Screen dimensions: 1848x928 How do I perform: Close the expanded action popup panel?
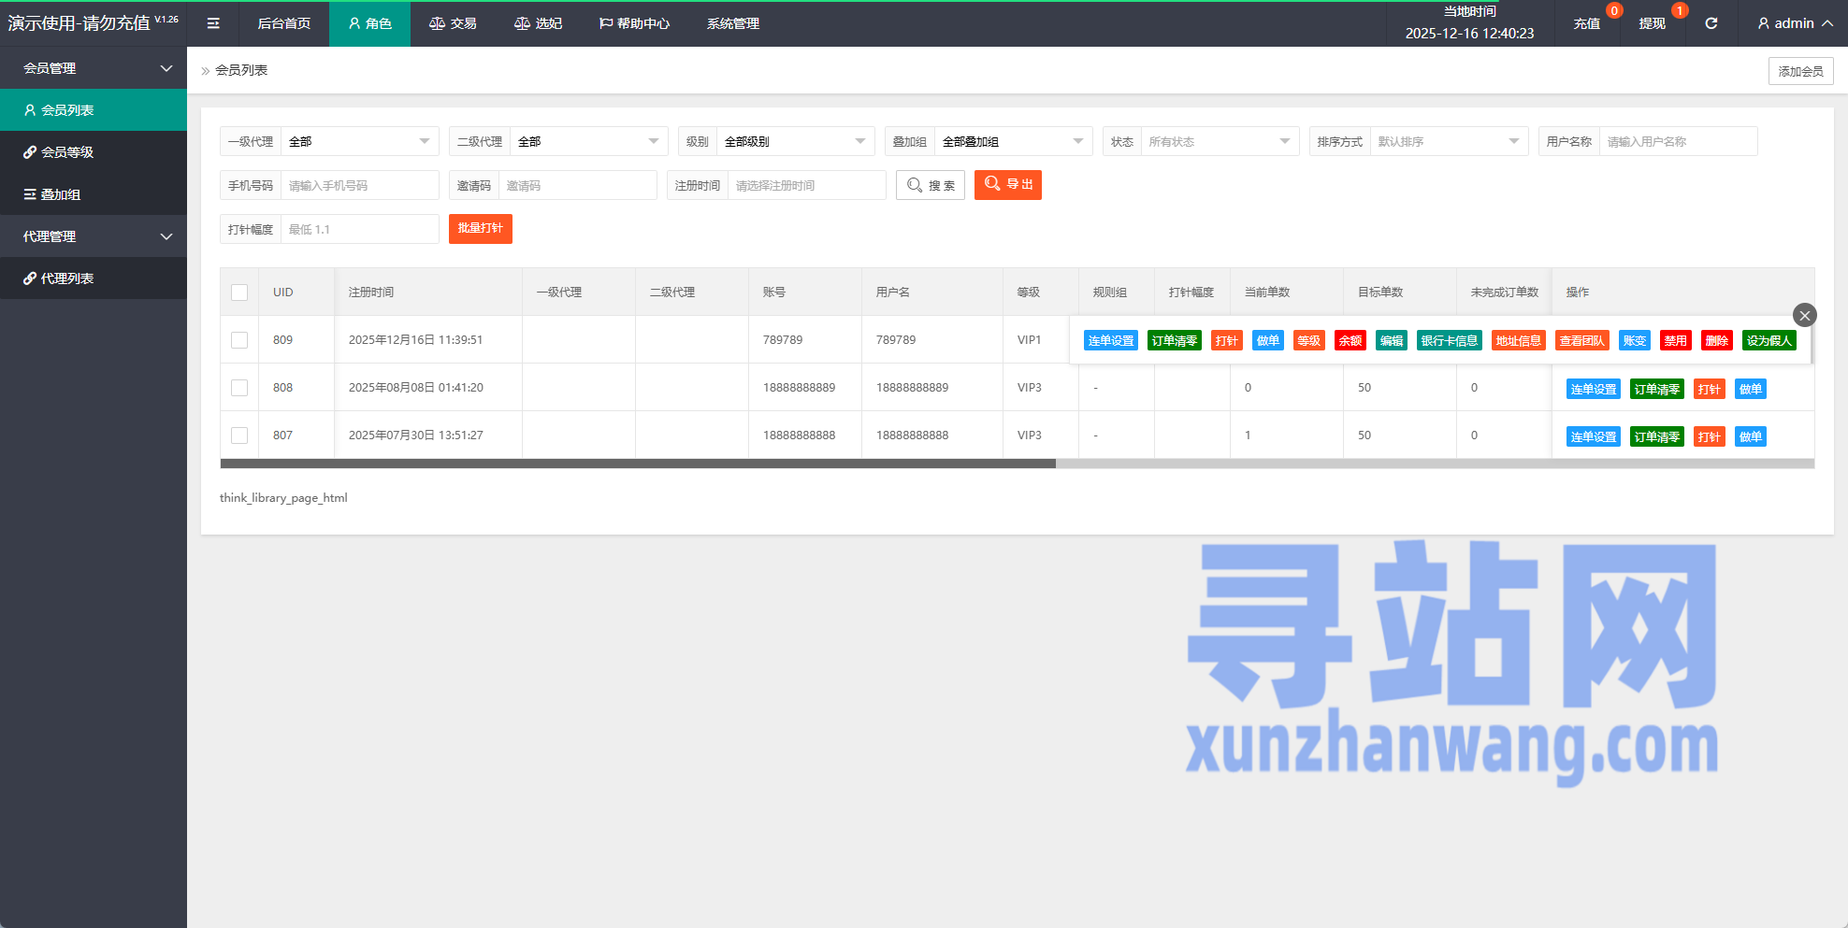pyautogui.click(x=1804, y=316)
